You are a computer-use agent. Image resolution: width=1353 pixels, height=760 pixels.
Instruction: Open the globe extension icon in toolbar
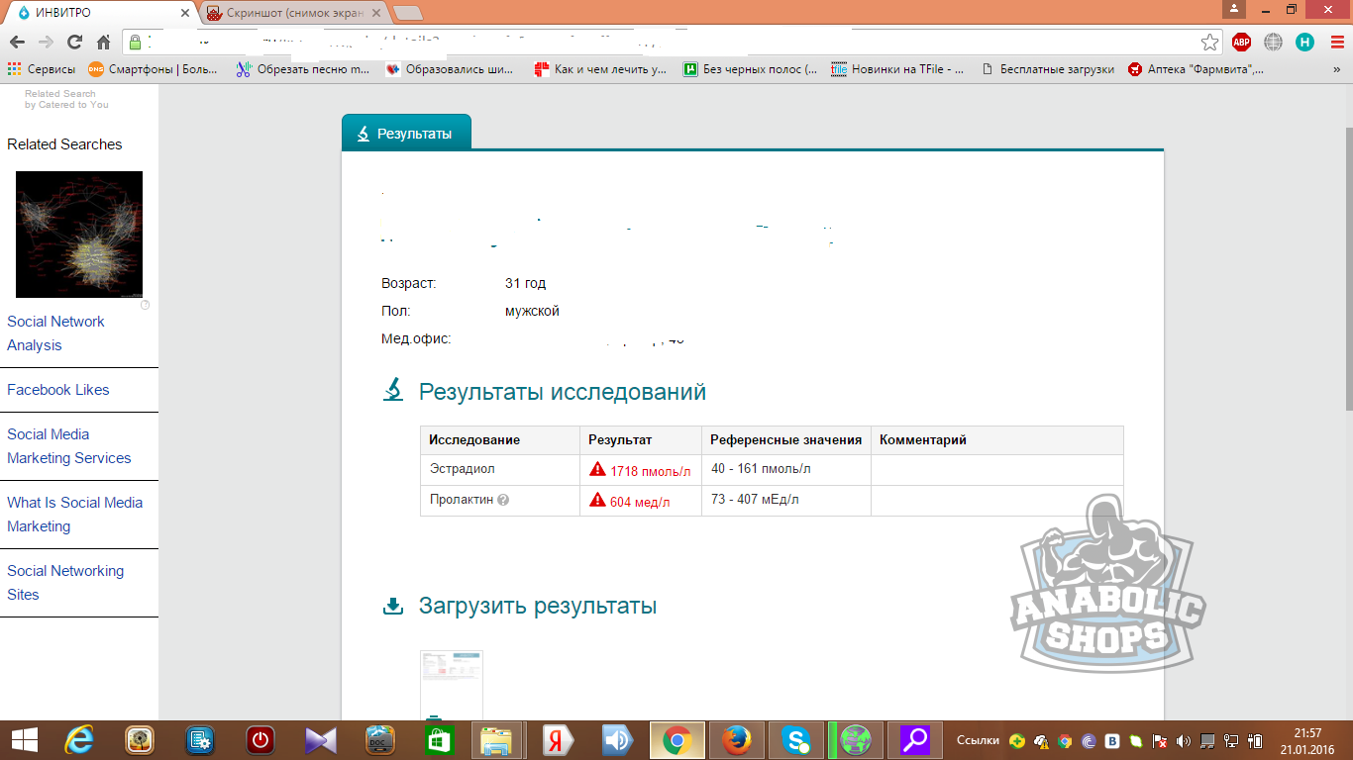[1273, 43]
